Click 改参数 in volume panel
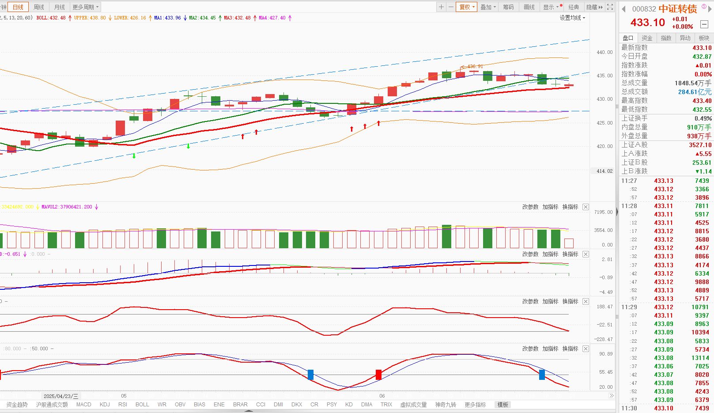The height and width of the screenshot is (413, 714). pyautogui.click(x=530, y=207)
